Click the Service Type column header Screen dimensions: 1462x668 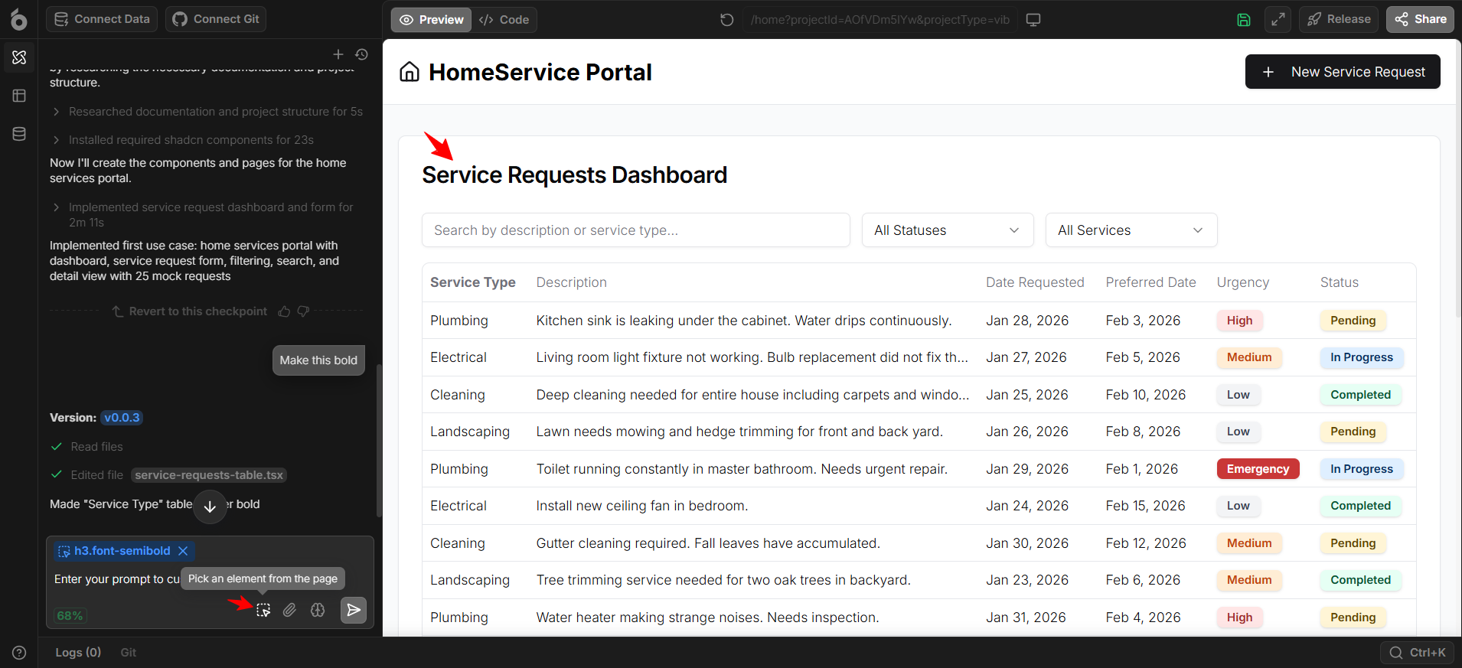473,282
